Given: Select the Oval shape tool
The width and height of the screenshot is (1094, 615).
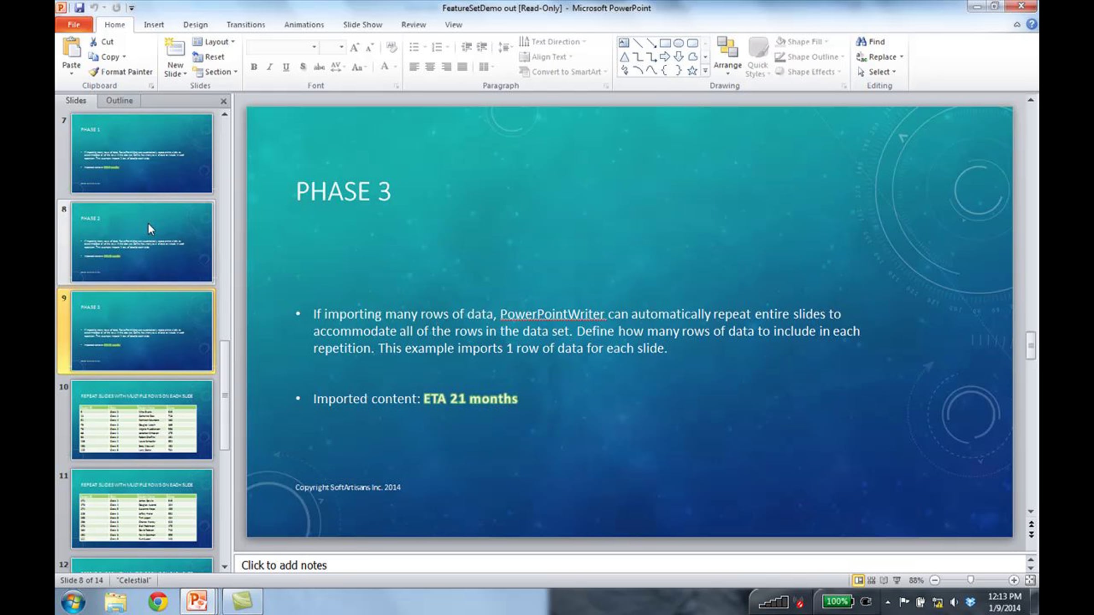Looking at the screenshot, I should click(x=679, y=43).
